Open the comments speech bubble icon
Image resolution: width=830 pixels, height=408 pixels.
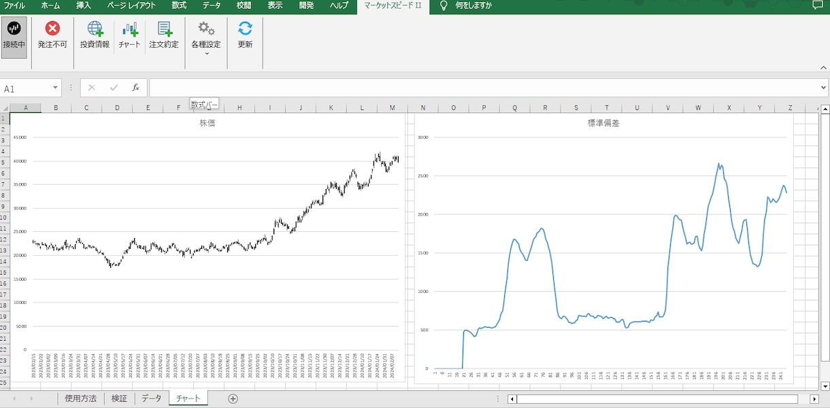coord(817,5)
